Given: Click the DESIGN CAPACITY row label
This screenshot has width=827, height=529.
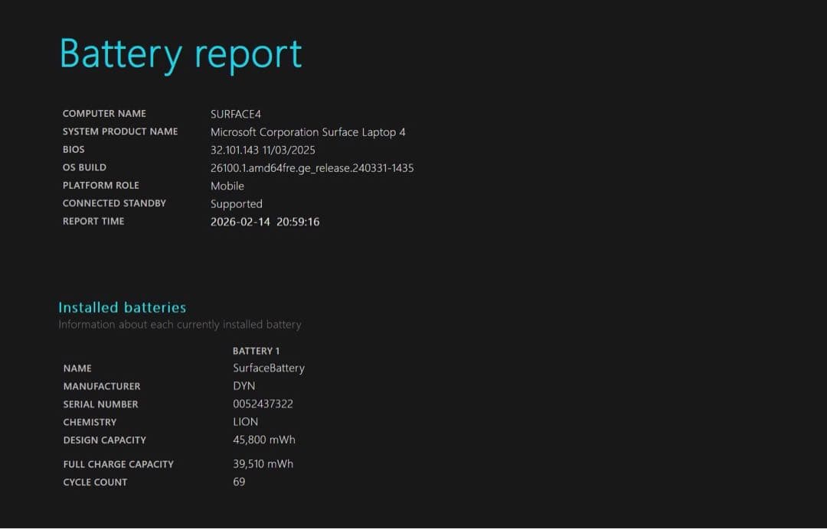Looking at the screenshot, I should [104, 440].
